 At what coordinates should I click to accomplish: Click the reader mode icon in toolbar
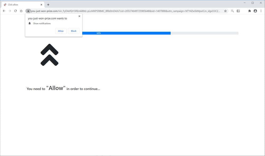[238, 11]
